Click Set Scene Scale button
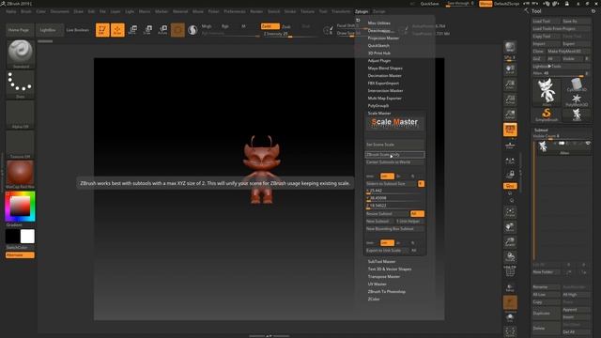Screen dimensions: 601x338 [x=394, y=145]
